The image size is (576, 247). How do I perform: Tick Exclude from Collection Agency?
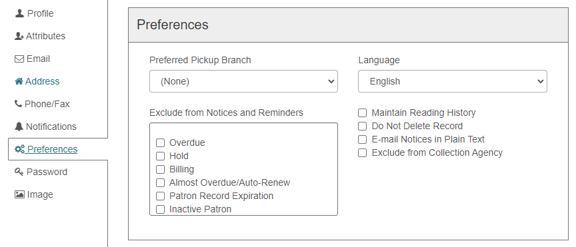(362, 152)
